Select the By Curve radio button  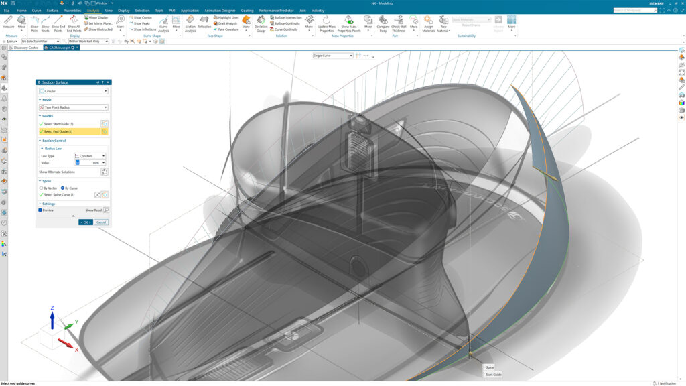click(63, 188)
